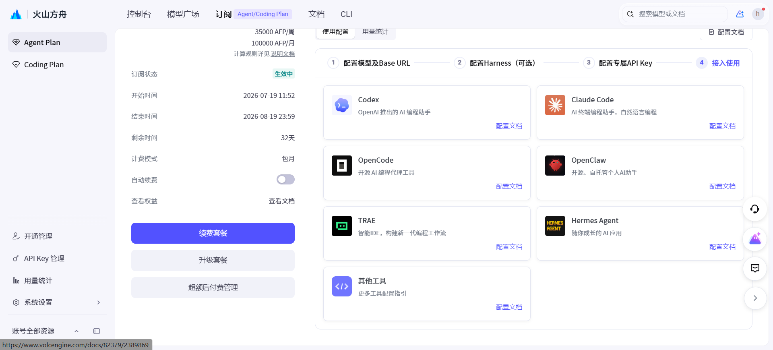Click the Claude Code app icon
The height and width of the screenshot is (350, 773).
555,105
